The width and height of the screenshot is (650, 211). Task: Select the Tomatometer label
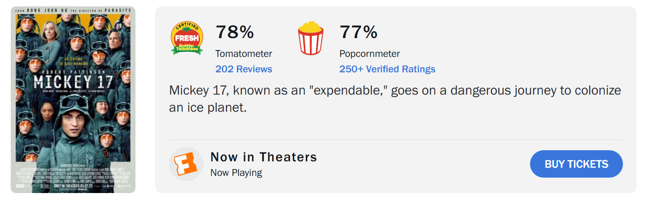244,54
